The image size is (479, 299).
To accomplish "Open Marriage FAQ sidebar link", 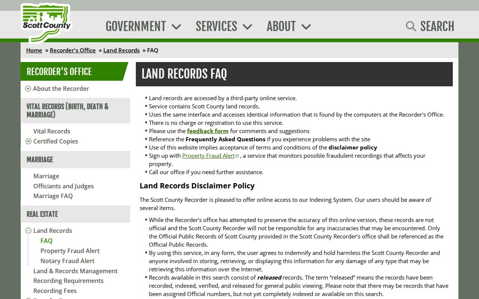I will pyautogui.click(x=53, y=196).
